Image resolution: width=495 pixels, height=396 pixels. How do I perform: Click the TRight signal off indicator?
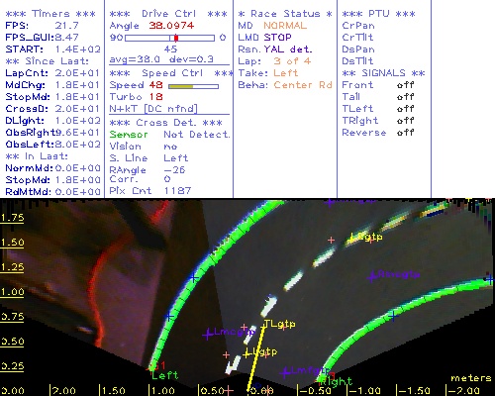(x=405, y=121)
